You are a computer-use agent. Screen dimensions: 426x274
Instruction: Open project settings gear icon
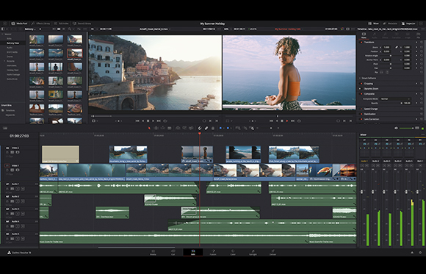tap(420, 253)
